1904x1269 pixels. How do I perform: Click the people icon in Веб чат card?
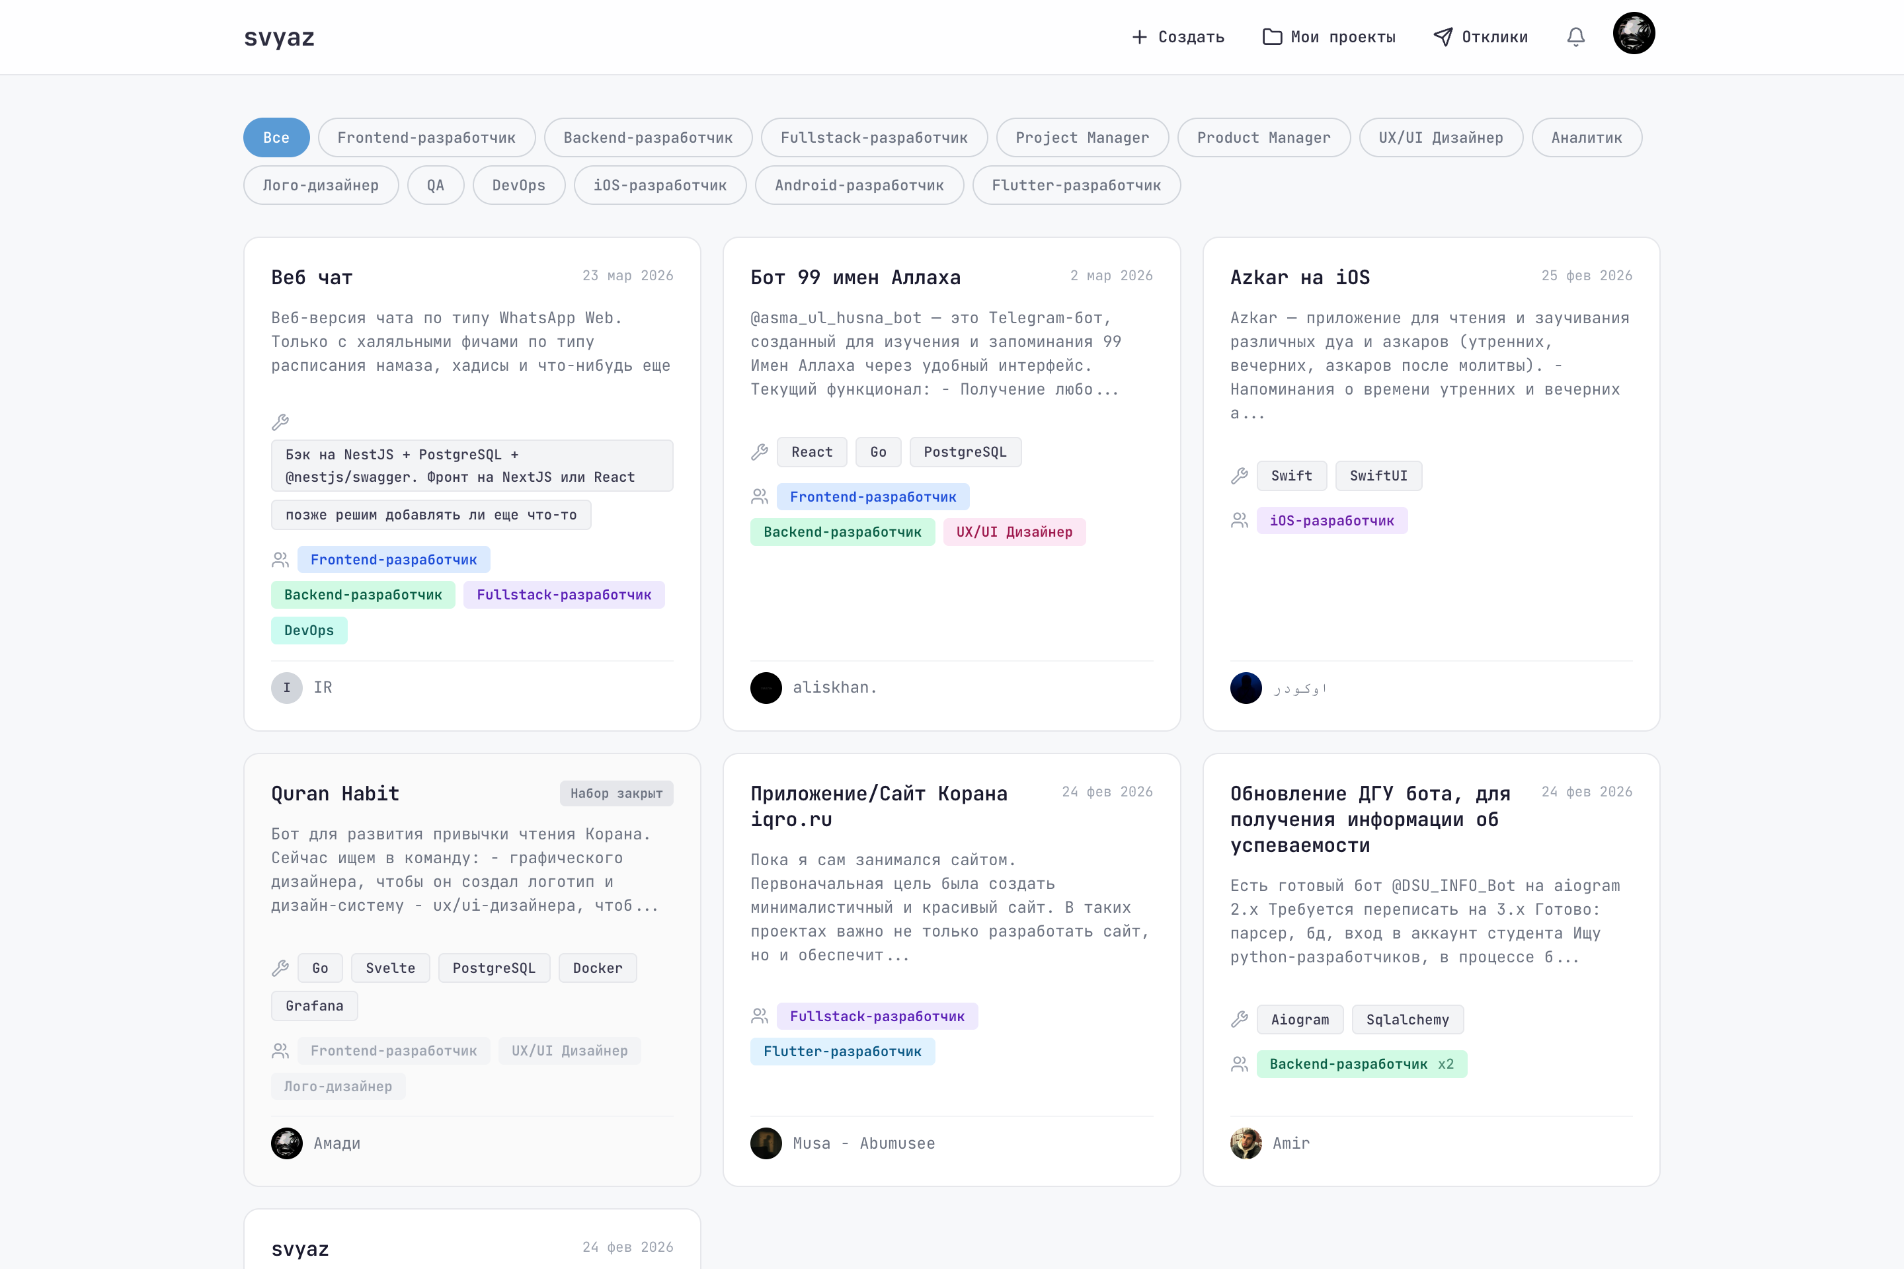(x=280, y=560)
